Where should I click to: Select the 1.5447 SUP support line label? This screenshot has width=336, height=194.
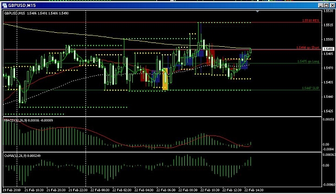310,88
